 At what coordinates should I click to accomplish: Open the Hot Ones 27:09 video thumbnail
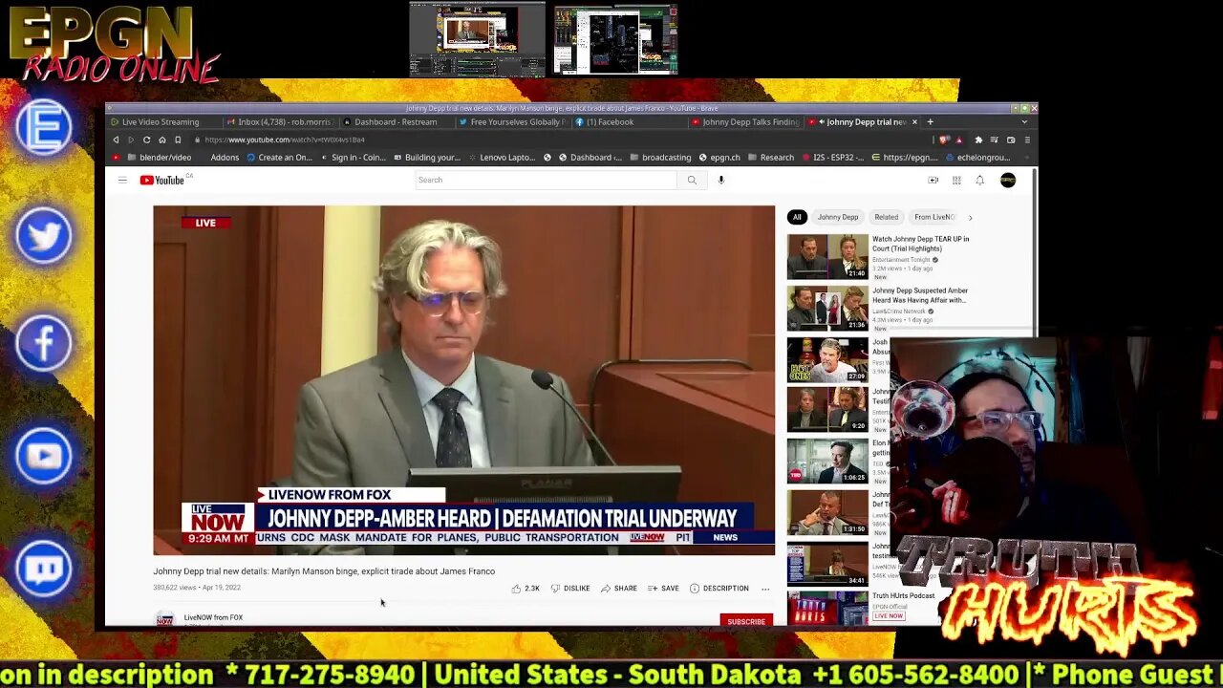(x=827, y=360)
